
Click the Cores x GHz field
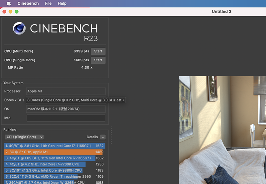coord(76,100)
